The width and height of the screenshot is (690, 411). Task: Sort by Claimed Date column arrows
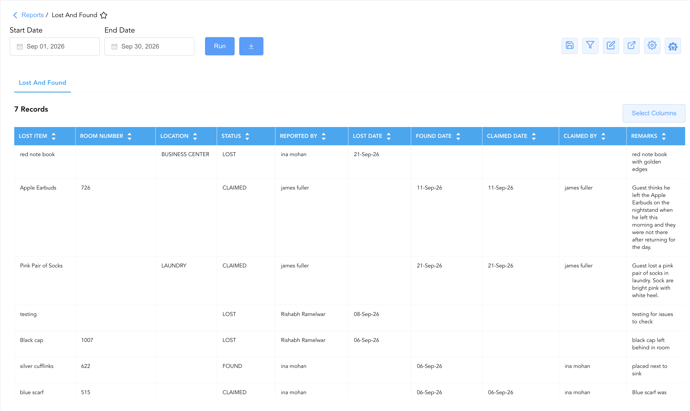pyautogui.click(x=534, y=136)
